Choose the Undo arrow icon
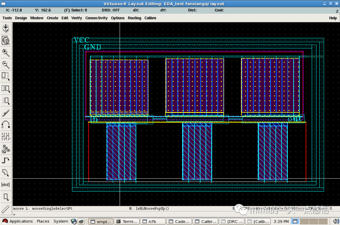 pyautogui.click(x=6, y=124)
